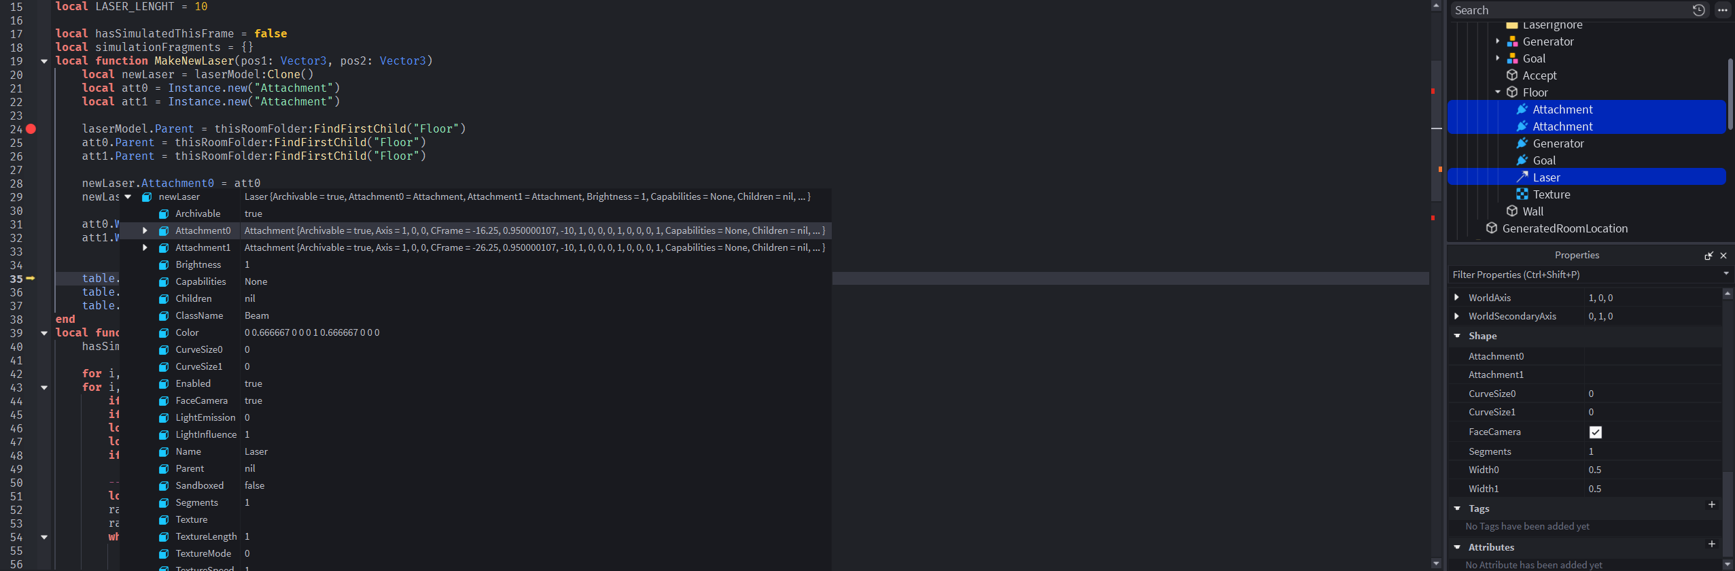Viewport: 1735px width, 571px height.
Task: Edit the Width0 property value
Action: 1653,470
